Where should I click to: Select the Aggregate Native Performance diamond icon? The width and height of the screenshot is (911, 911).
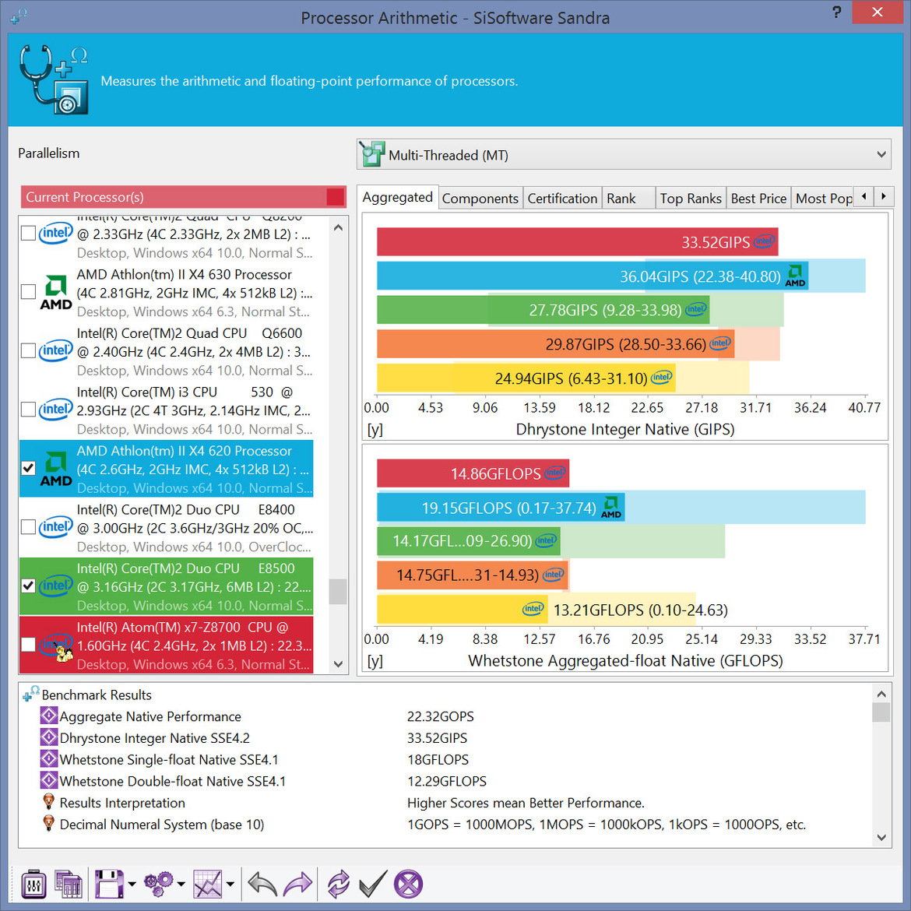49,716
